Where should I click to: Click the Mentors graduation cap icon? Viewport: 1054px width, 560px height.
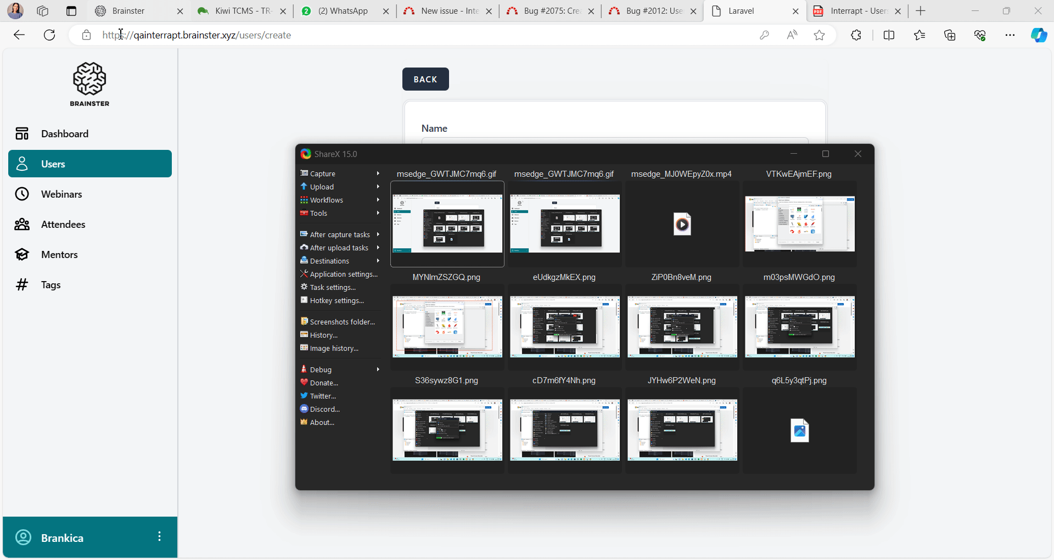(x=22, y=255)
